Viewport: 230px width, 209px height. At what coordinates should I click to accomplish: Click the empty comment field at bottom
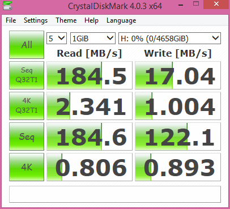tap(115, 194)
